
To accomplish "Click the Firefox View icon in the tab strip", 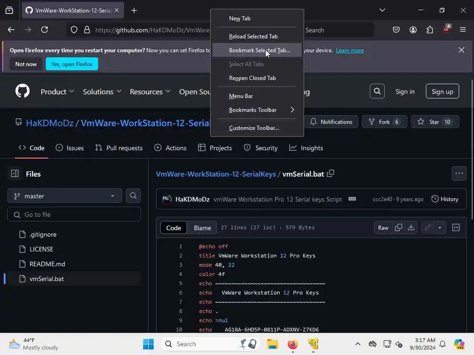I will 9,10.
